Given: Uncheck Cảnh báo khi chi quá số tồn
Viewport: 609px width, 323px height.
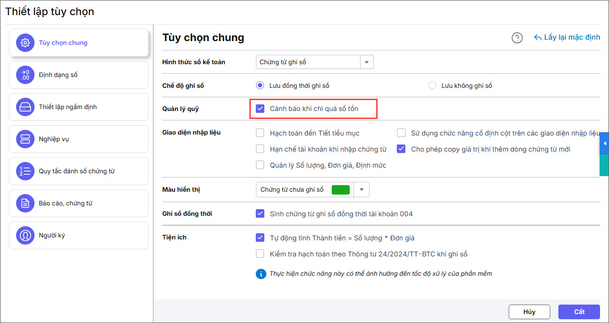Looking at the screenshot, I should pos(260,109).
